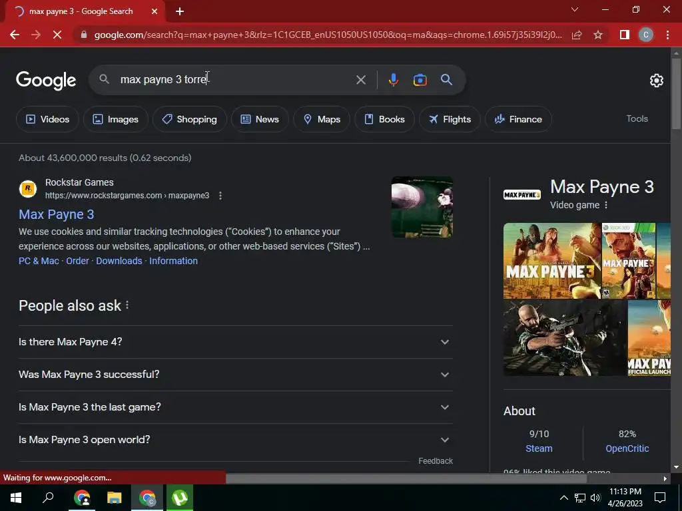Open the search Tools options
The width and height of the screenshot is (682, 511).
pyautogui.click(x=637, y=118)
